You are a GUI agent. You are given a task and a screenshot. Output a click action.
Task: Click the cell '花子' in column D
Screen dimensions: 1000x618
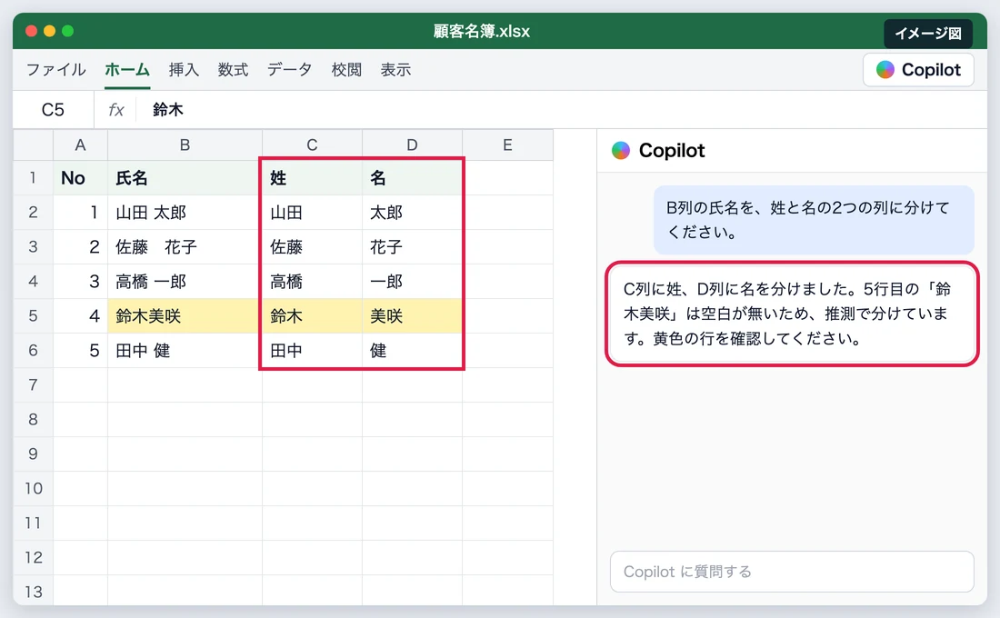click(x=412, y=247)
